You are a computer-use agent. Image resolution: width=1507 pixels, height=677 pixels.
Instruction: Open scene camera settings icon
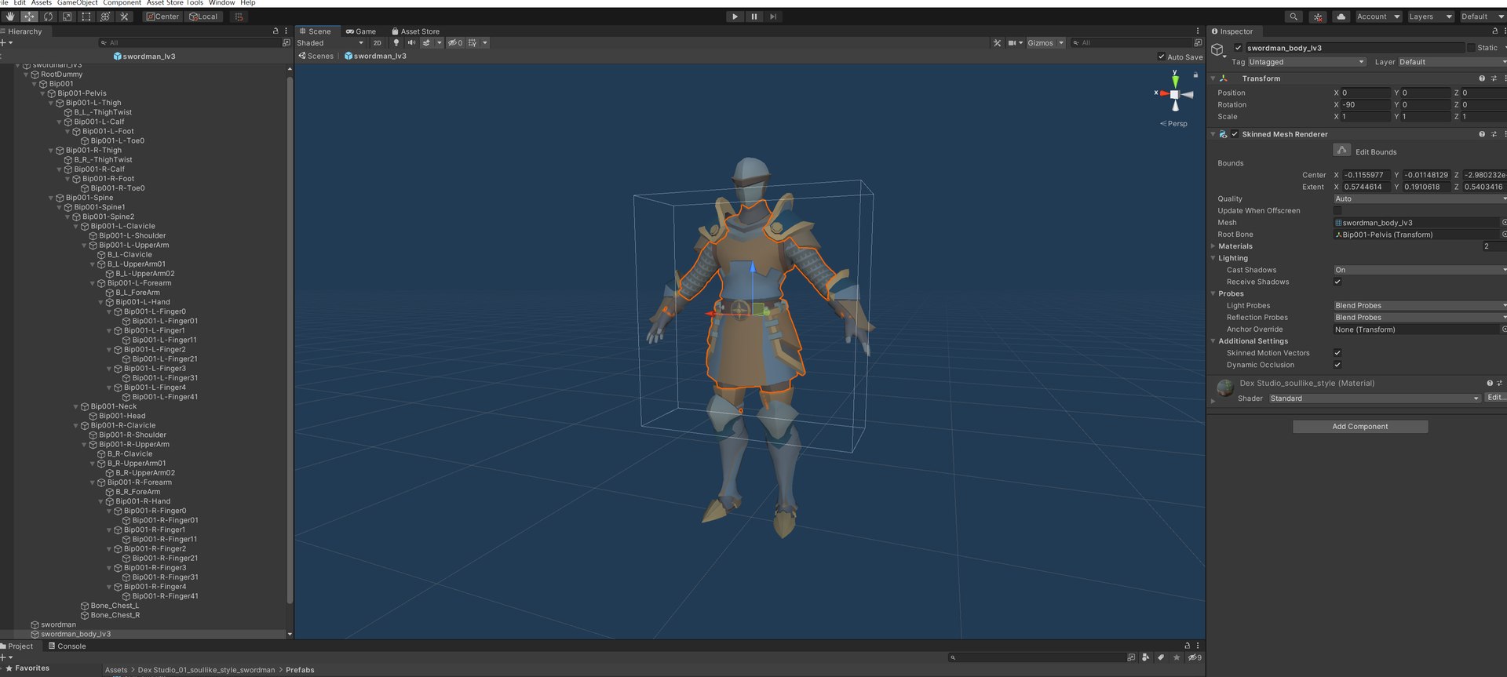coord(1013,43)
